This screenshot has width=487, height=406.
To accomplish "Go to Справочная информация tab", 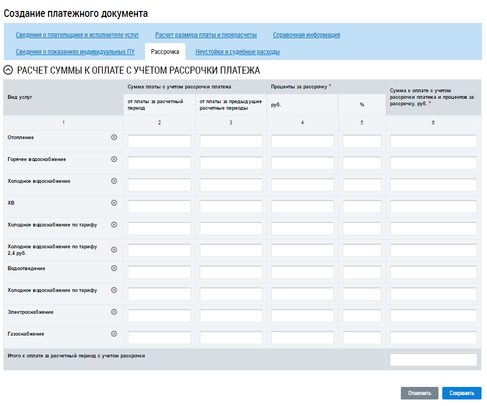I will [x=306, y=35].
